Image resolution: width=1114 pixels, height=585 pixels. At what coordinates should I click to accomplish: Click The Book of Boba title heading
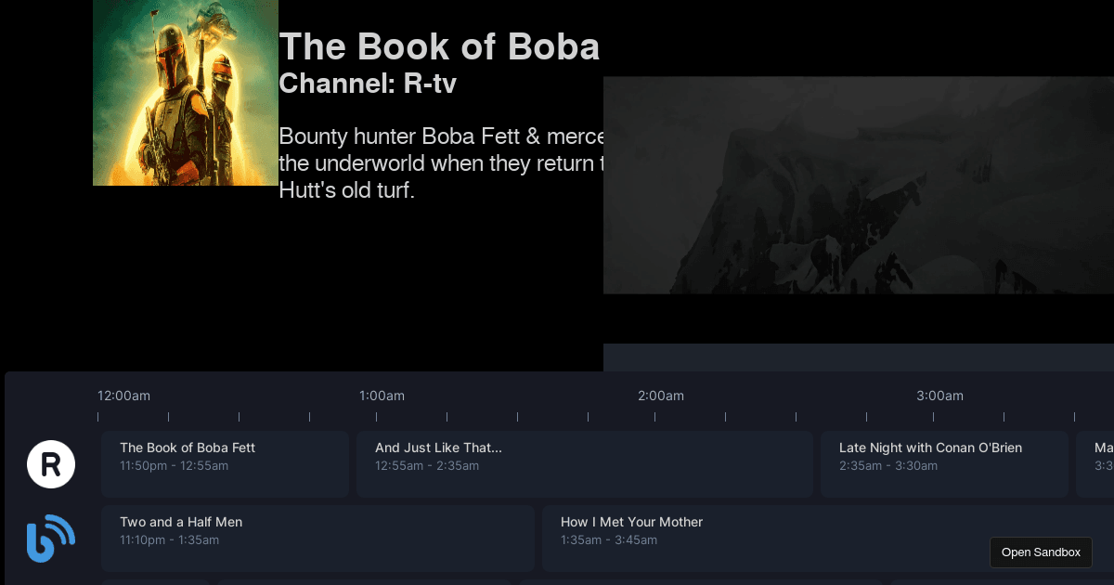pos(439,46)
